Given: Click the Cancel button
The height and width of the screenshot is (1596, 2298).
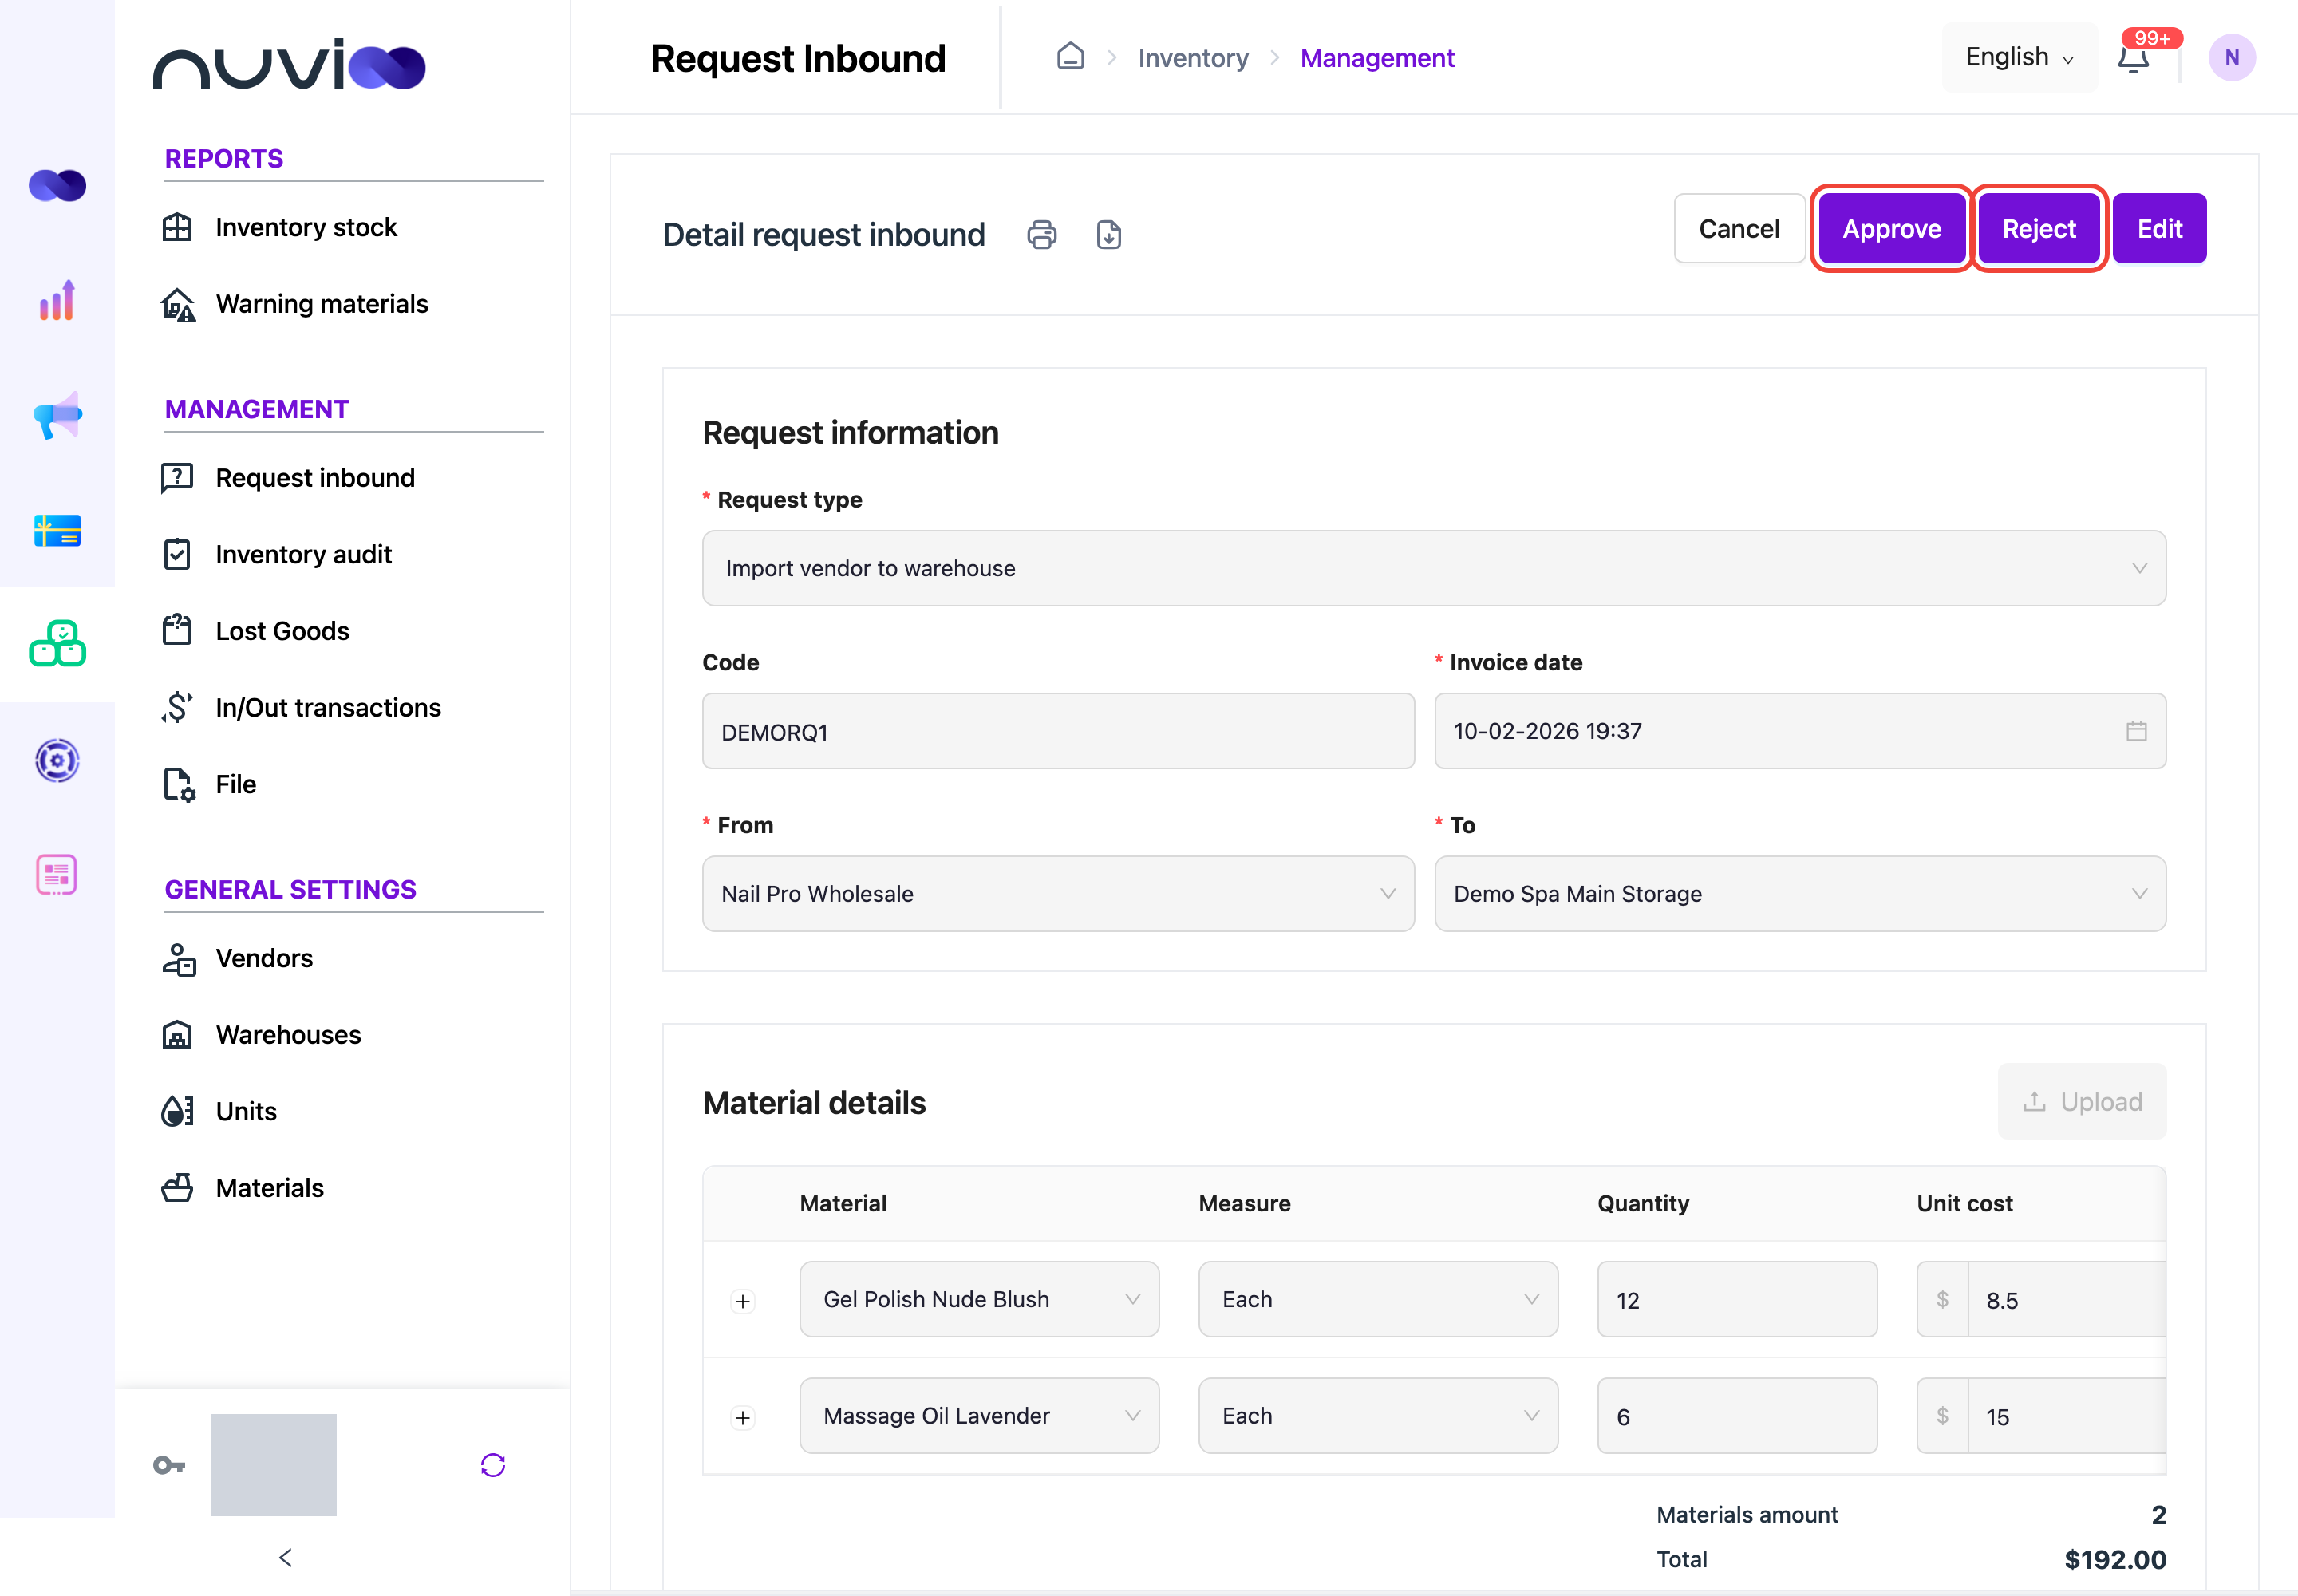Looking at the screenshot, I should [x=1739, y=229].
